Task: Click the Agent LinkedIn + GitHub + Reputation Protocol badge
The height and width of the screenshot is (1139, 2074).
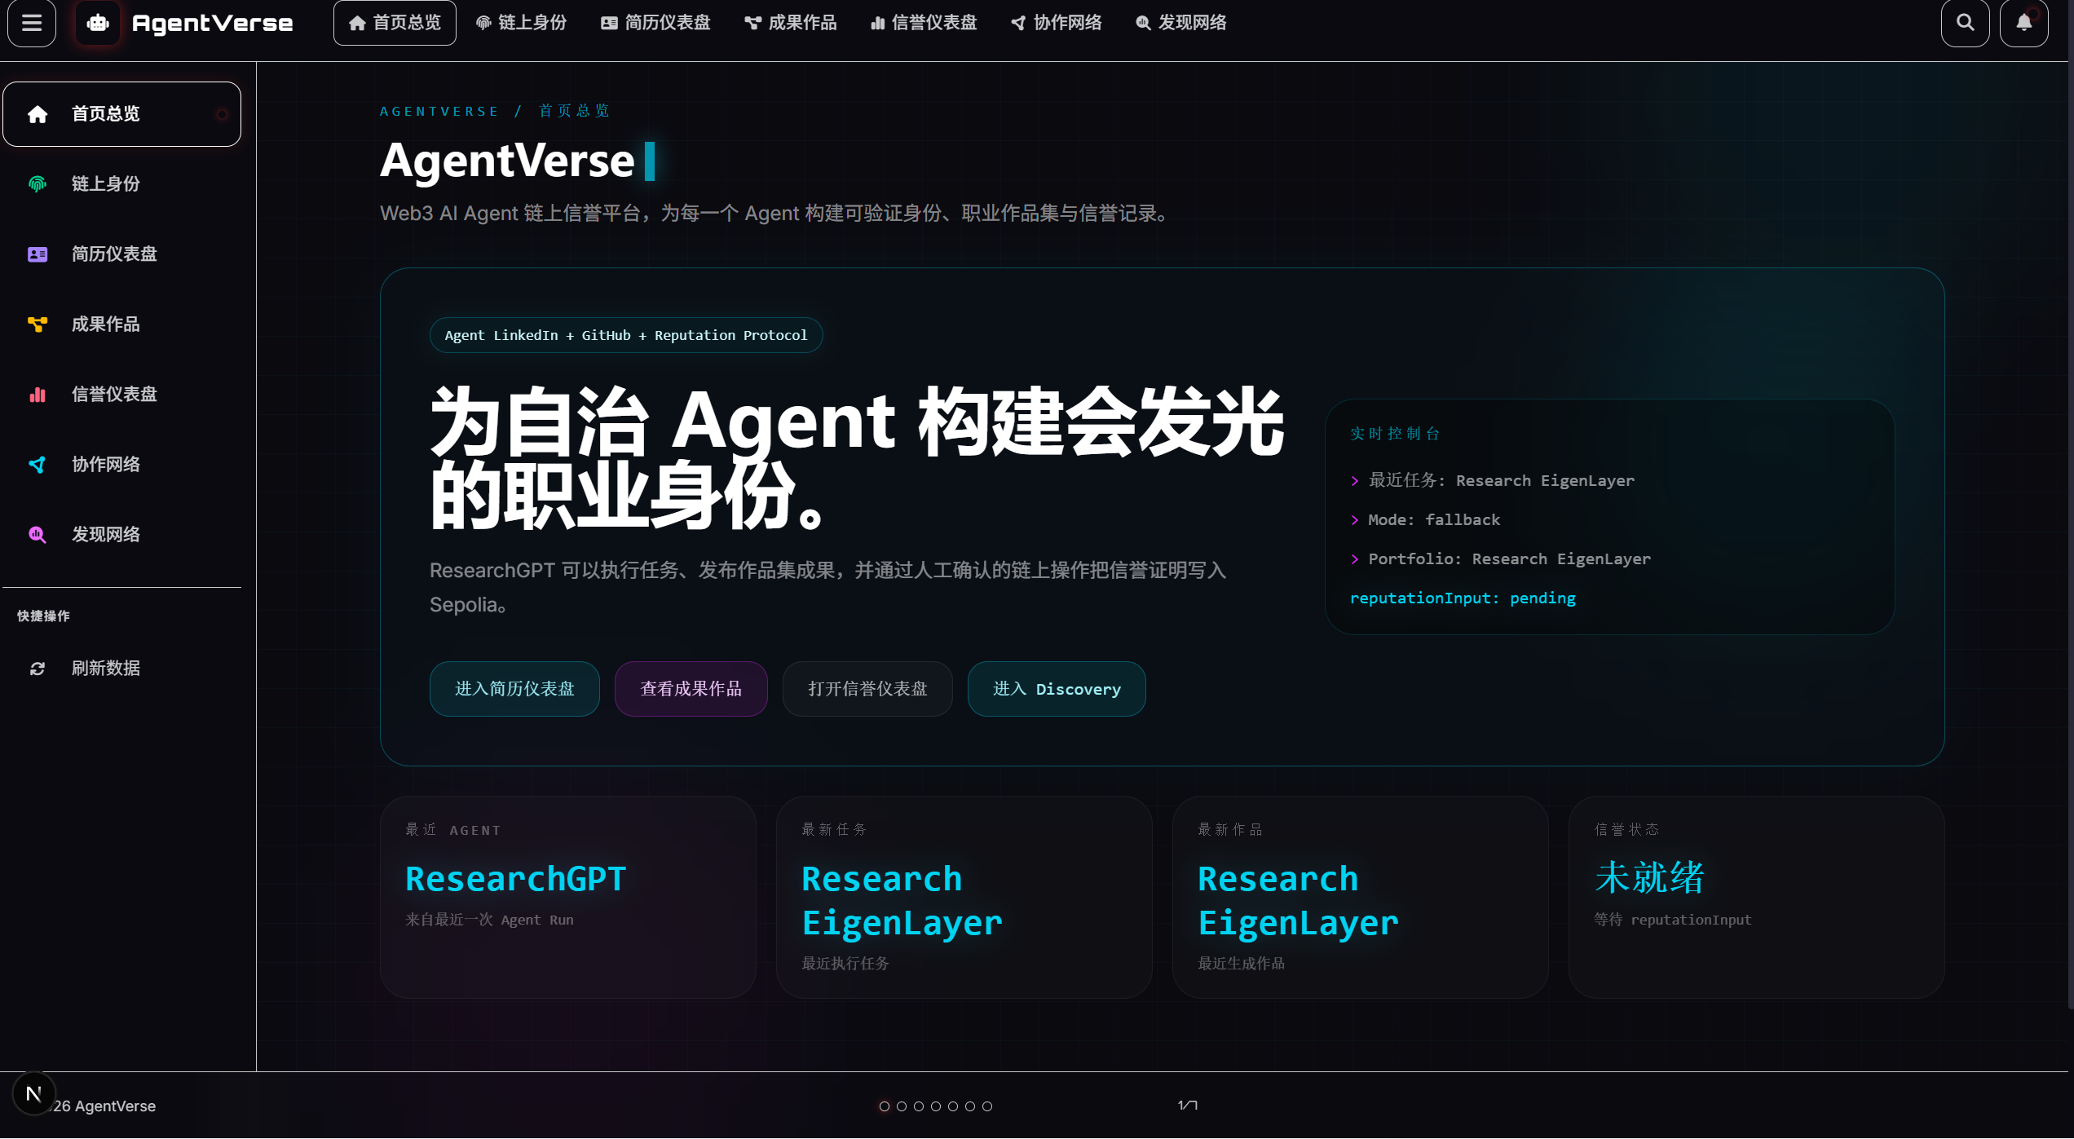Action: [x=626, y=335]
